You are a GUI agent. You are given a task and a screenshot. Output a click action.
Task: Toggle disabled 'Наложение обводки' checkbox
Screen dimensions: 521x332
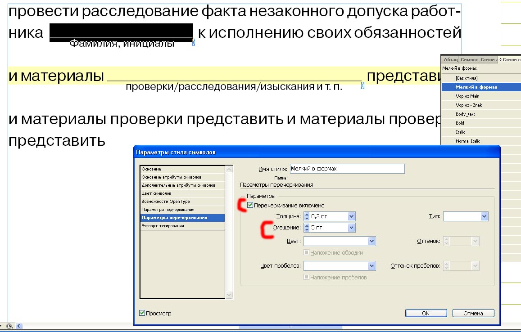click(306, 252)
